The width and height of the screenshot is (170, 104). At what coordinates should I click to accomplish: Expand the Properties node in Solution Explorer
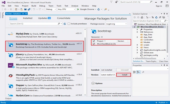pos(137,29)
